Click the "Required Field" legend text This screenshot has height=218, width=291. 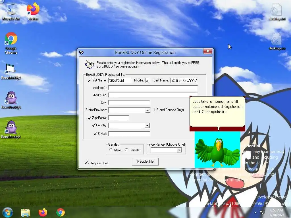pyautogui.click(x=99, y=163)
